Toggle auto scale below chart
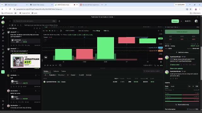The height and width of the screenshot is (113, 202). (161, 66)
